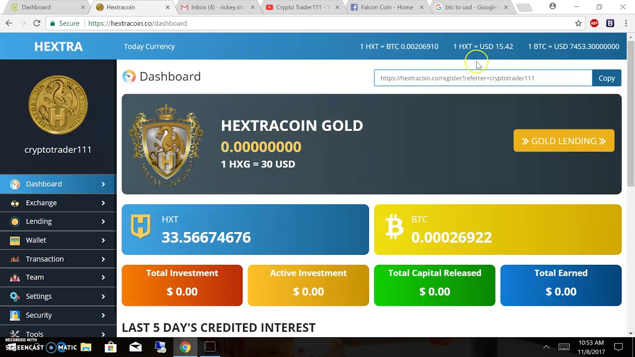The width and height of the screenshot is (635, 357).
Task: Reload the page with the refresh icon
Action: [37, 23]
